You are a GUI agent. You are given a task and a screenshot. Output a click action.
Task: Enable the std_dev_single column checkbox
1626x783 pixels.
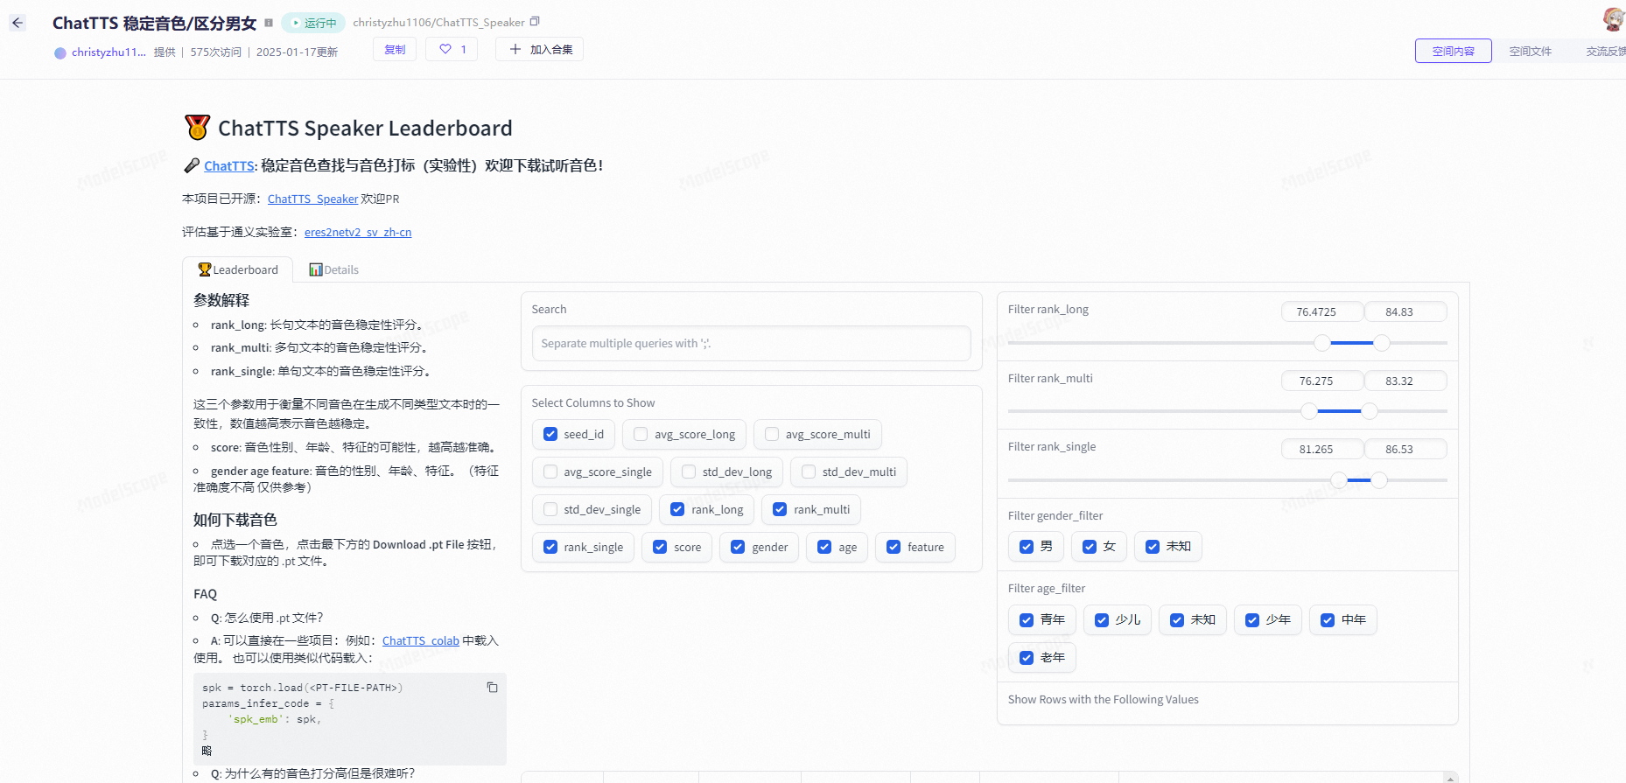pos(550,509)
